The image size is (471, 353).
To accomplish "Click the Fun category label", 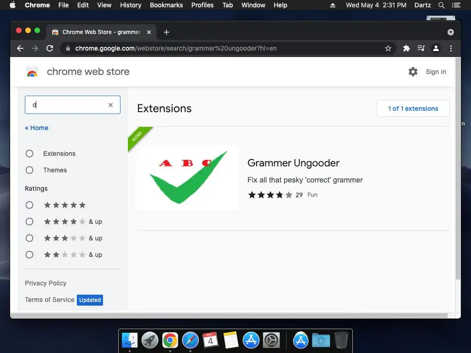I will tap(312, 195).
